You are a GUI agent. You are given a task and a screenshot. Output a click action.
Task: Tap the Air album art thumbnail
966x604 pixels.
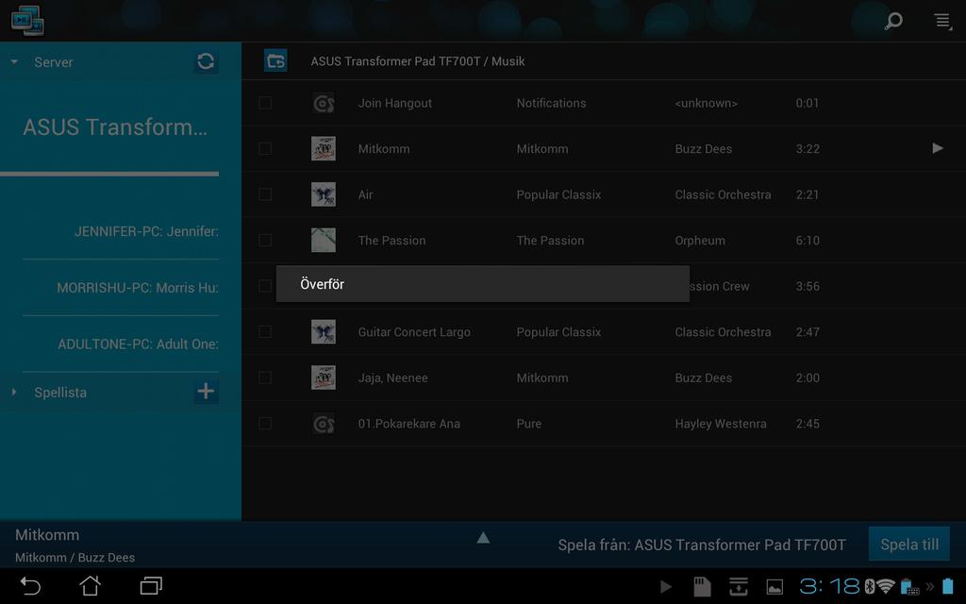point(324,194)
